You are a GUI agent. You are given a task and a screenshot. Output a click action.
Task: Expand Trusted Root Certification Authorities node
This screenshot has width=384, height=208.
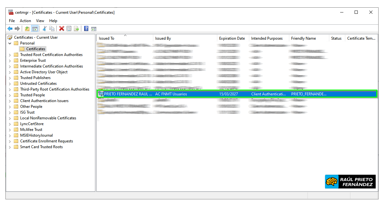click(x=10, y=55)
